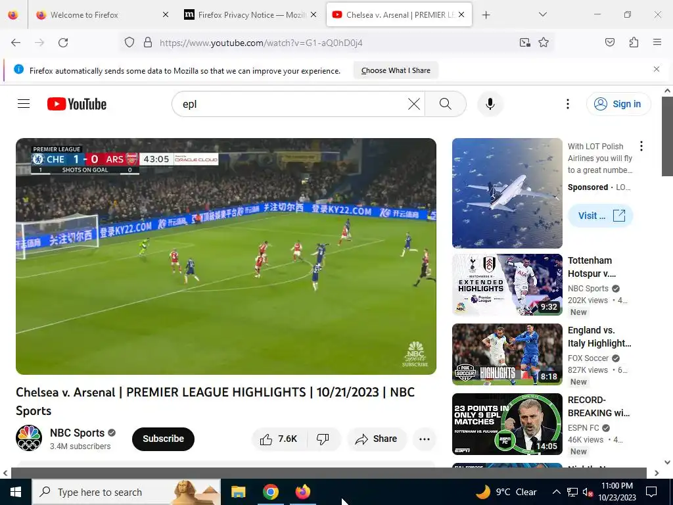Dislike the video with thumbs down
This screenshot has height=505, width=673.
coord(323,439)
